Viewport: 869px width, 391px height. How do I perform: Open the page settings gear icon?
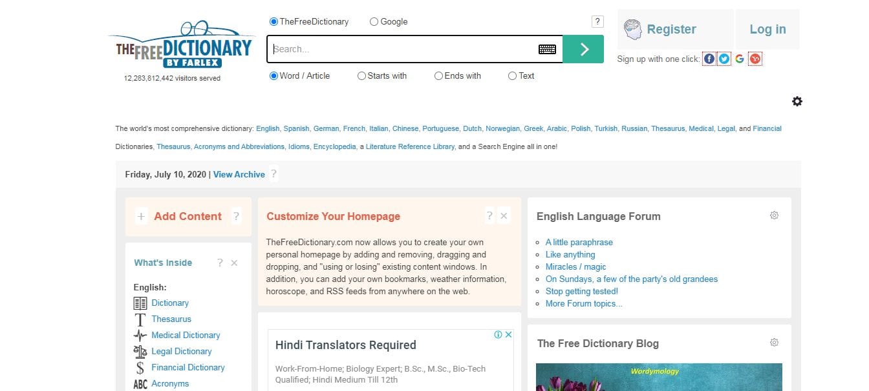click(x=797, y=101)
